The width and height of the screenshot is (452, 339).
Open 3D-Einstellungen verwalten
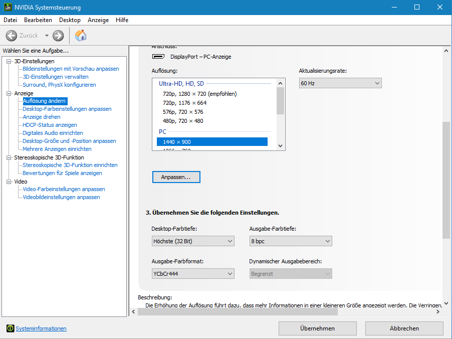(56, 77)
